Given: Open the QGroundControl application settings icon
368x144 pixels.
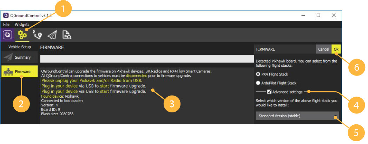Looking at the screenshot, I should click(x=7, y=35).
